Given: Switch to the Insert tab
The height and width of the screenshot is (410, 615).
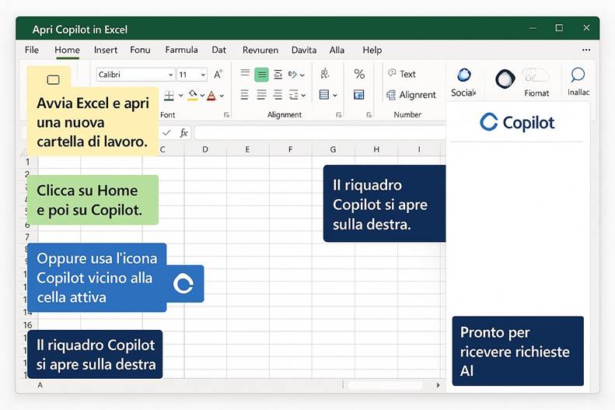Looking at the screenshot, I should point(106,50).
